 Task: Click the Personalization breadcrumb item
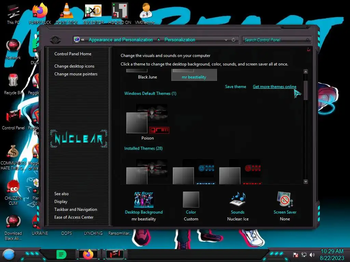(180, 40)
